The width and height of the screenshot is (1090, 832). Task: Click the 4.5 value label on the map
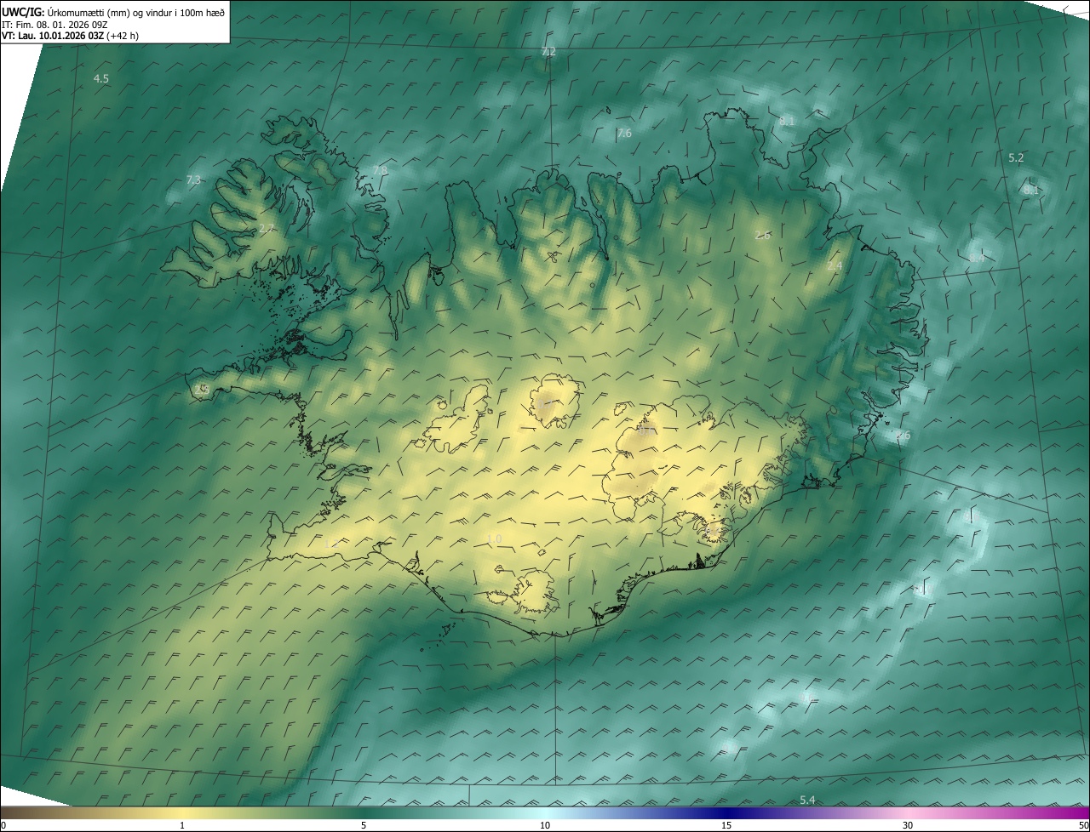pos(101,78)
